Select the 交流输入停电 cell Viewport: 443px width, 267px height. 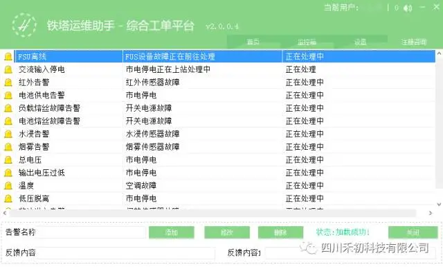[42, 69]
